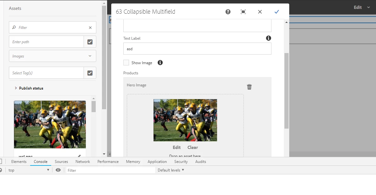Click the side panel scrollbar thumb
376x195 pixels.
[104, 57]
